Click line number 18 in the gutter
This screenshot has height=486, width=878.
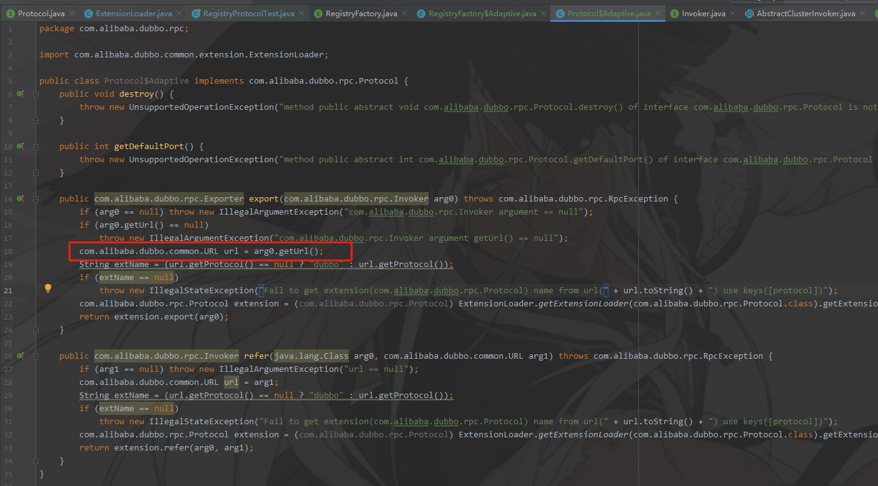click(x=8, y=251)
